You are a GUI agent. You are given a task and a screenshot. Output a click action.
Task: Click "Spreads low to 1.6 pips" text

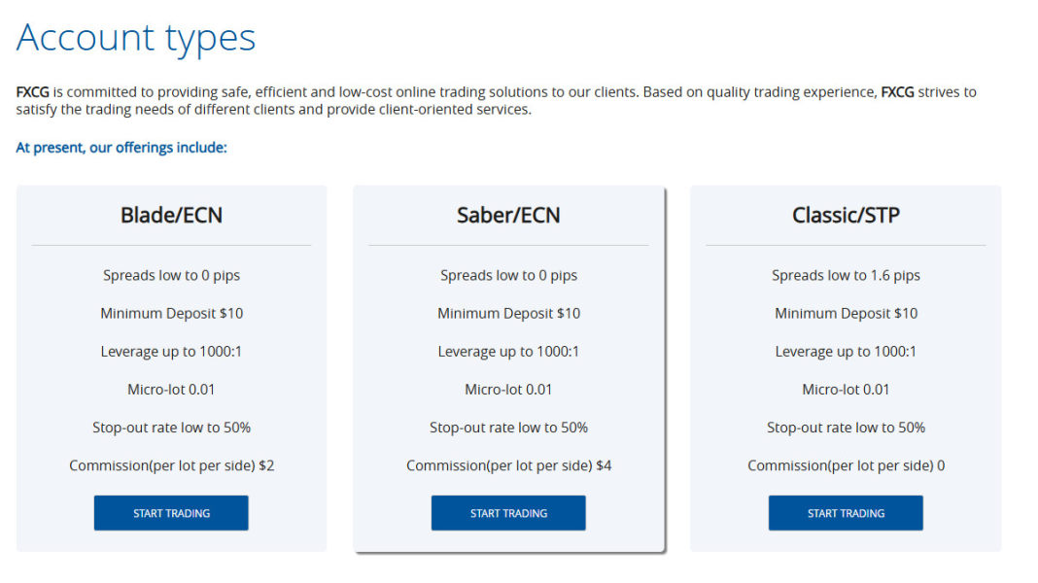tap(846, 275)
